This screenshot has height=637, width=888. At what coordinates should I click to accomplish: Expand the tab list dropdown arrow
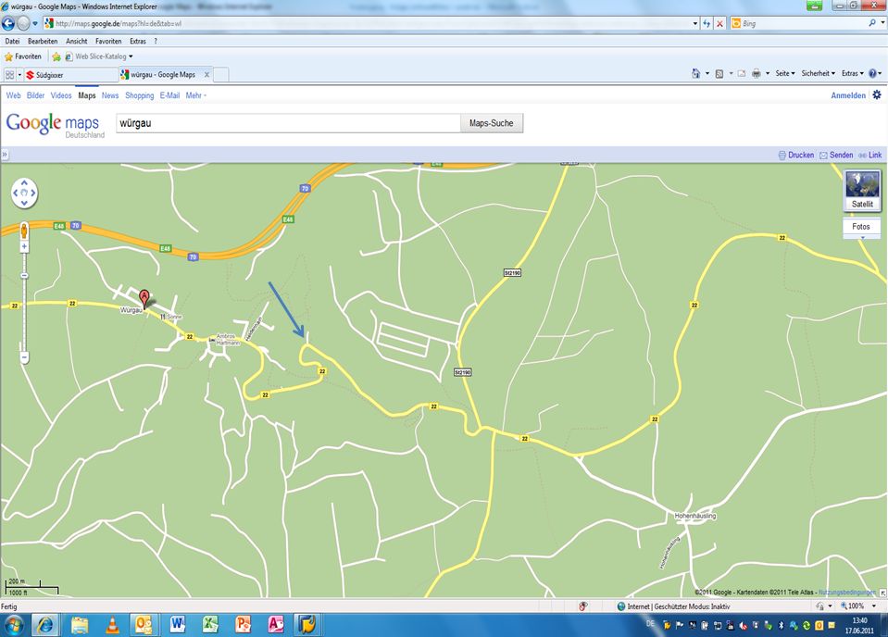click(x=19, y=75)
